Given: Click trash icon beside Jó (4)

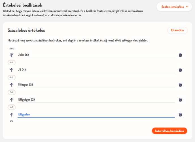Looking at the screenshot, I should point(180,70).
